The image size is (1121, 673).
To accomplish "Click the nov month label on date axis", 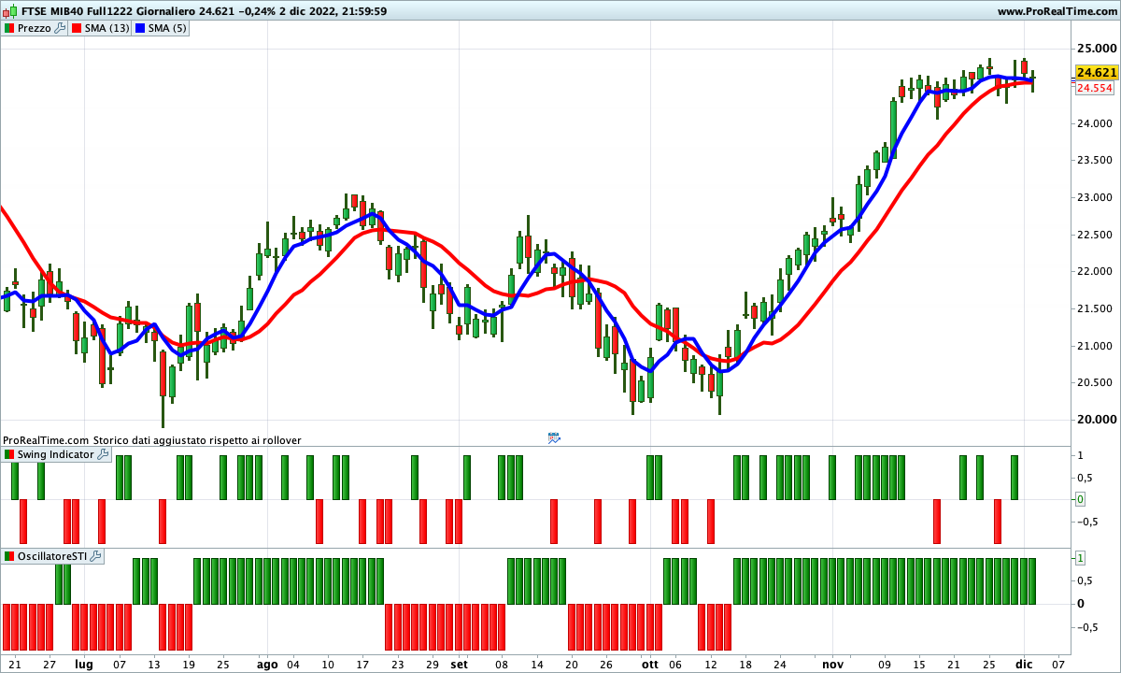I will [x=832, y=665].
